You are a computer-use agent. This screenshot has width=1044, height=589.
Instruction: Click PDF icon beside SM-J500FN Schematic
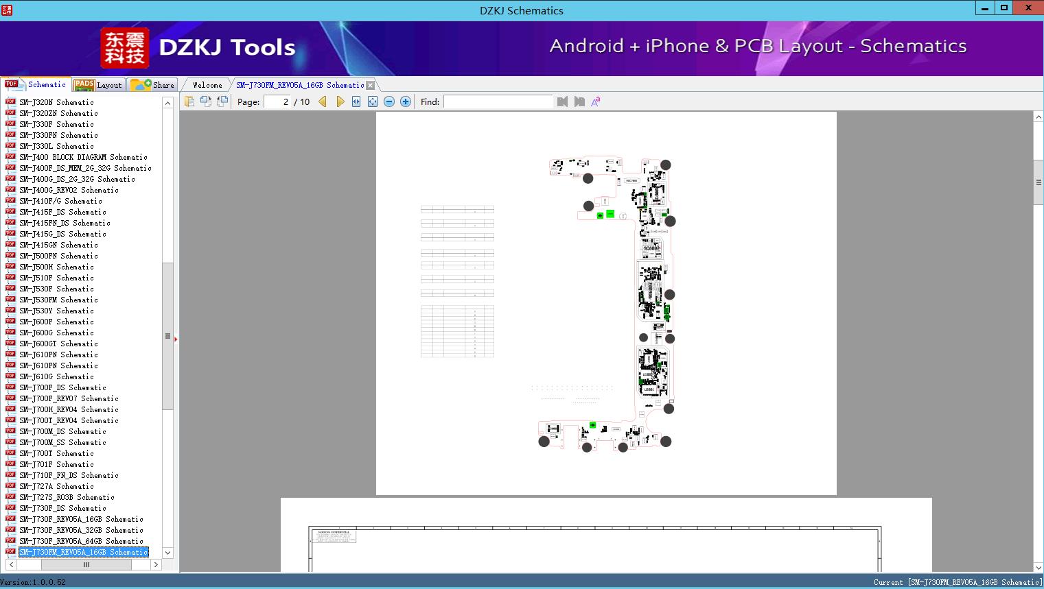pos(10,256)
